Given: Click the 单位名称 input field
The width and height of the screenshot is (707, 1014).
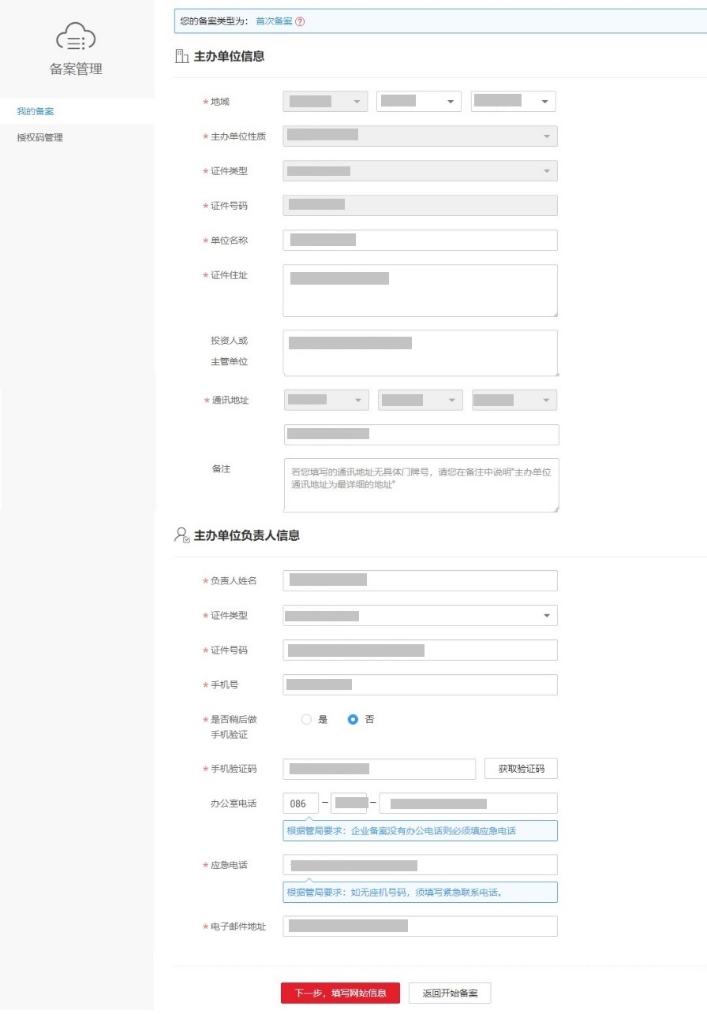Looking at the screenshot, I should pos(421,240).
